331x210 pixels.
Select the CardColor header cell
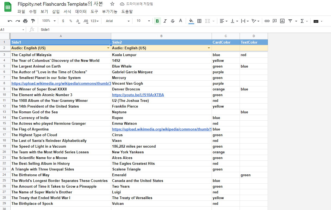226,42
